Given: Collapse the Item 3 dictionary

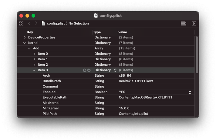Looking at the screenshot, I should coord(34,70).
